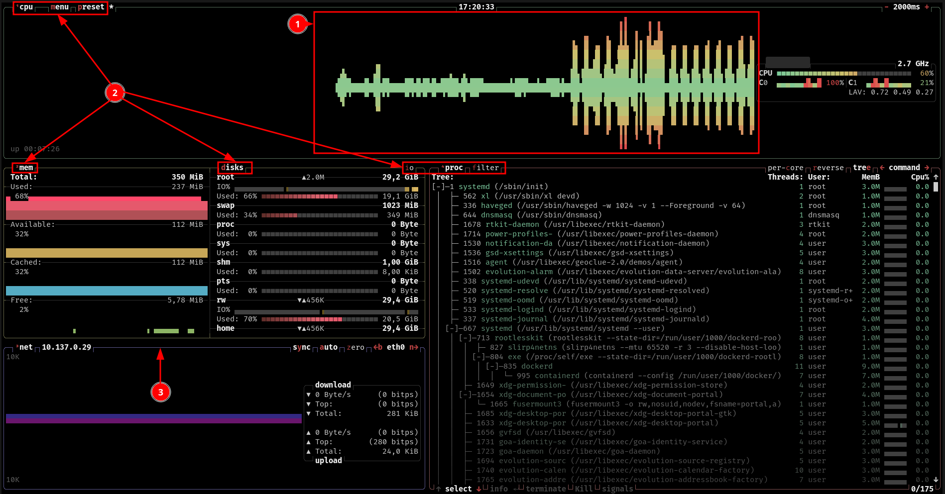Click the process list scroll-down arrow
Viewport: 945px width, 494px height.
[936, 480]
